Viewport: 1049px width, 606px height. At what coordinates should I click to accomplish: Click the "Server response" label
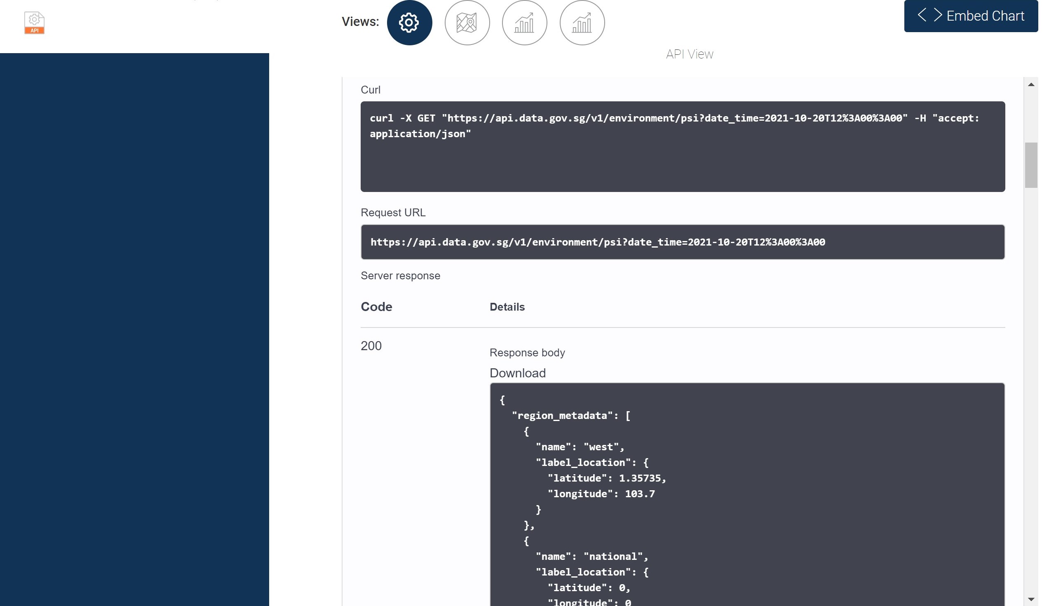tap(400, 276)
